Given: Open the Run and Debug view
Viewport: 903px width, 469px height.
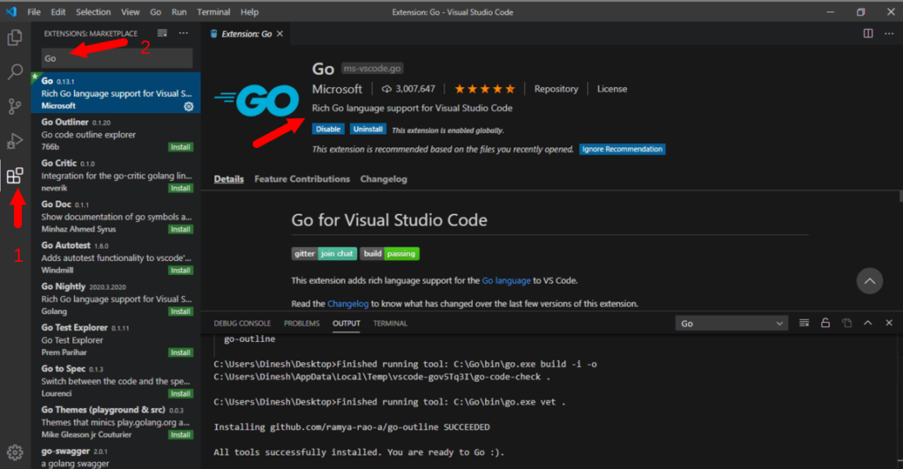Looking at the screenshot, I should click(x=15, y=140).
